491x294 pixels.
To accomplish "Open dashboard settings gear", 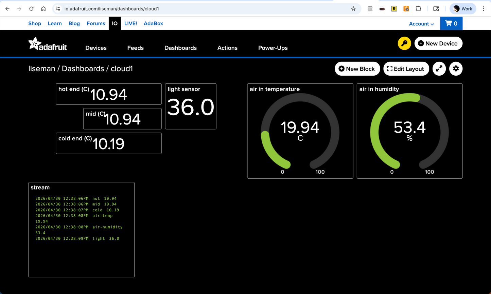I will click(x=456, y=69).
